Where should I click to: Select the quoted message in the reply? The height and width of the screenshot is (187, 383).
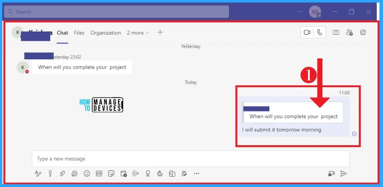(293, 112)
